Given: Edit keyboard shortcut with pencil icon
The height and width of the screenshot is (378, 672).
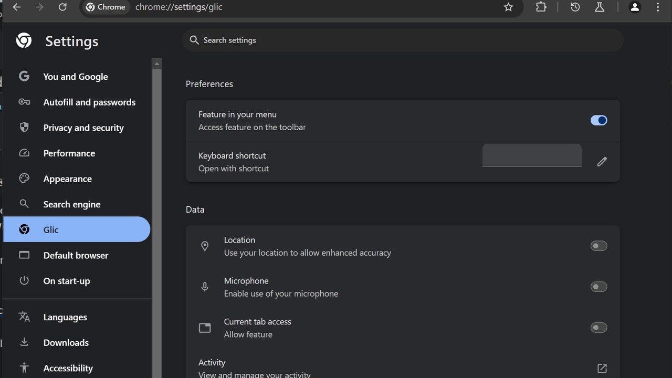Looking at the screenshot, I should (602, 162).
